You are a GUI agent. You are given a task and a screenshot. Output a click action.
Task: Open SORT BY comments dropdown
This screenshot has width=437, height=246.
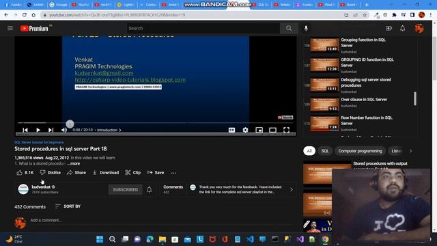coord(68,206)
